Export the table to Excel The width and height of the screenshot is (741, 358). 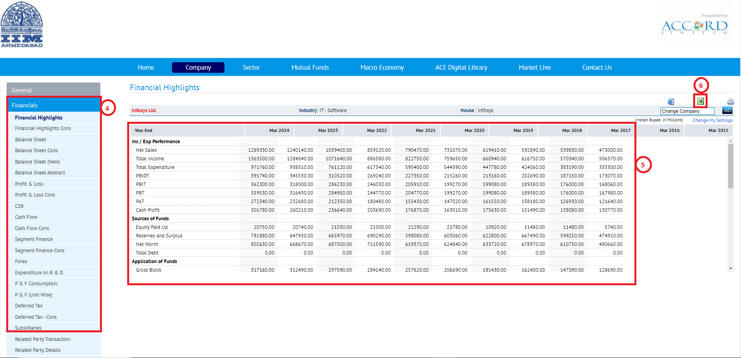click(700, 101)
